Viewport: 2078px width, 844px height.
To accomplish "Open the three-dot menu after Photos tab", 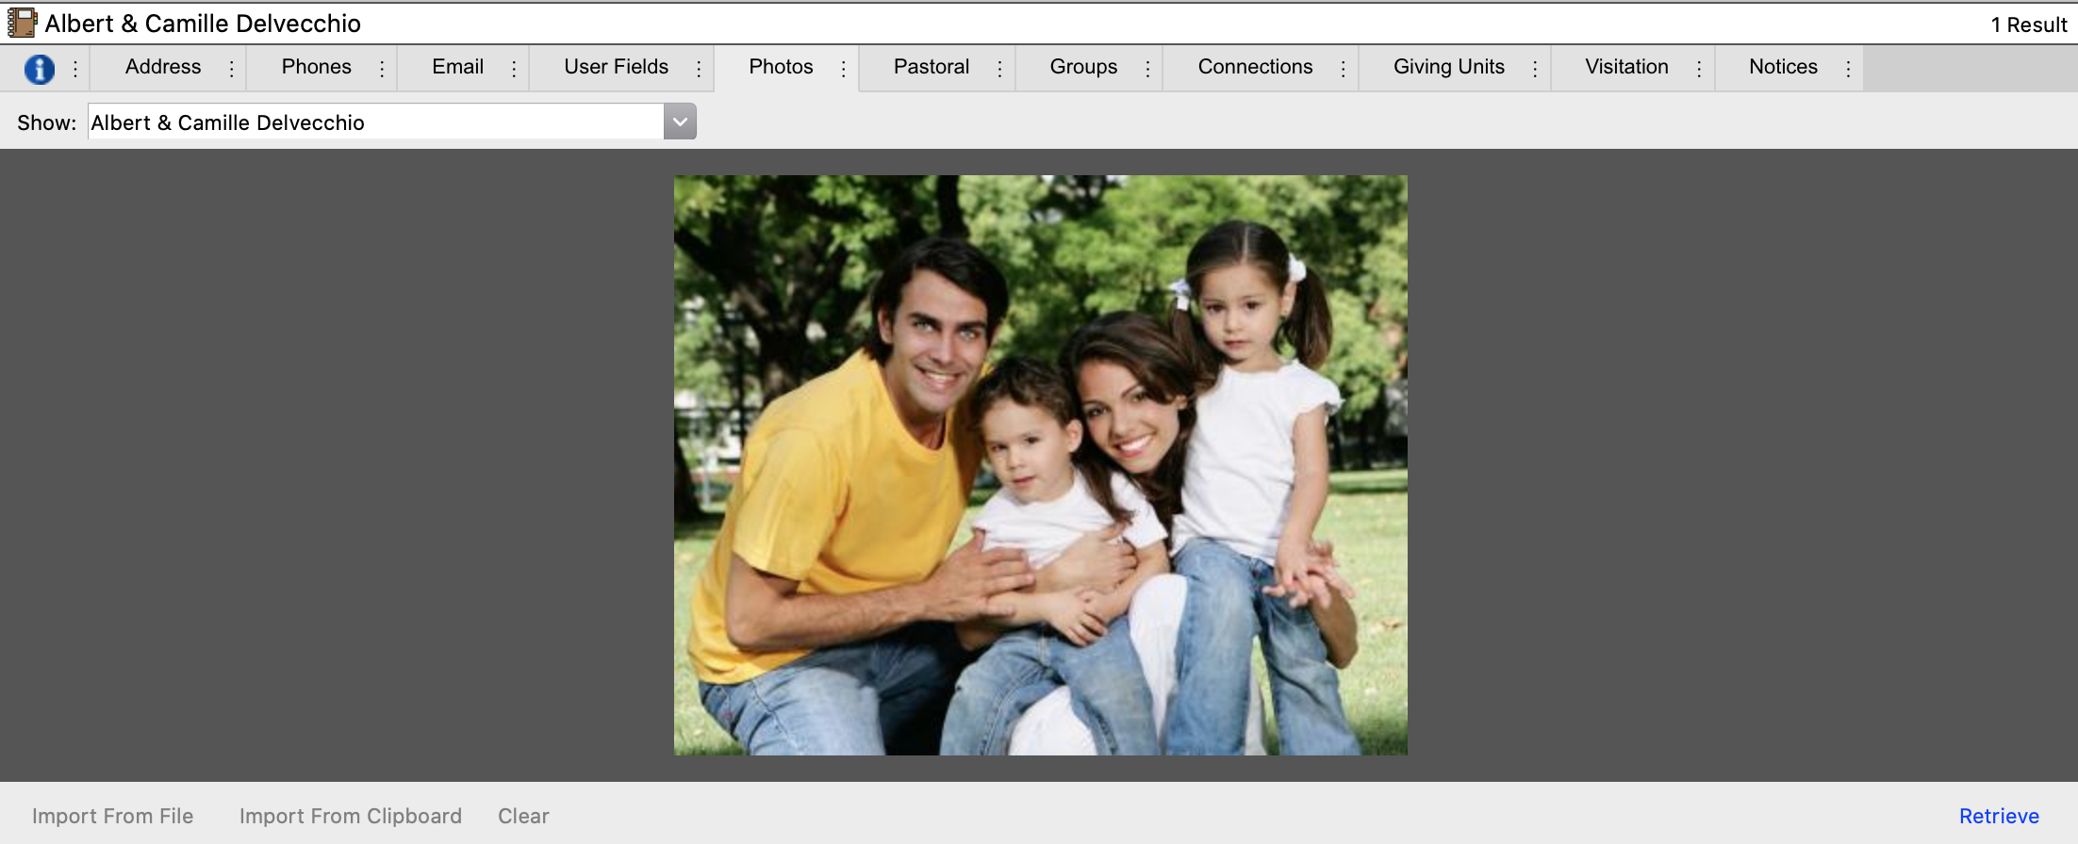I will [x=843, y=69].
